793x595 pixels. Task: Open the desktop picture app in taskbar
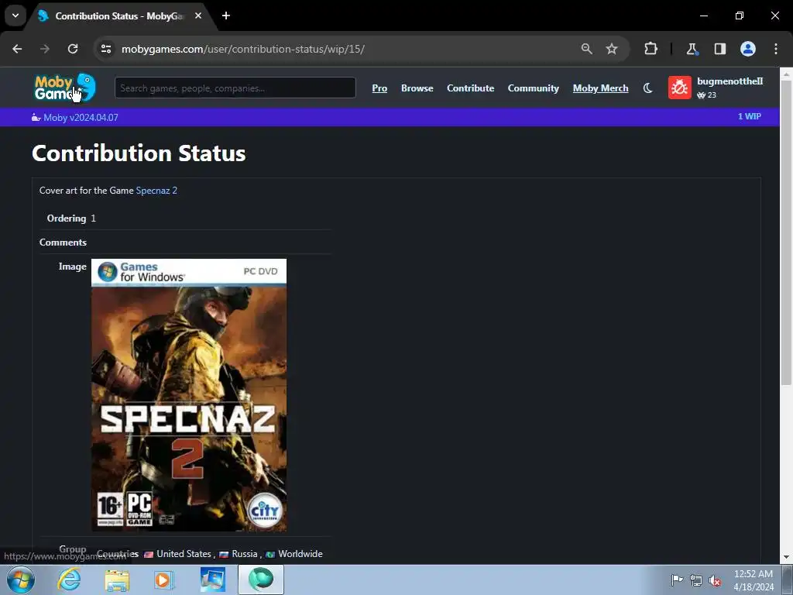click(213, 580)
